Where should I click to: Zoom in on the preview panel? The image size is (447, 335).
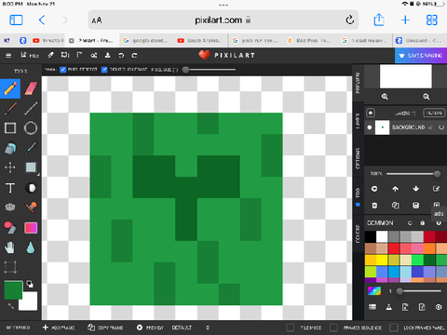point(385,97)
